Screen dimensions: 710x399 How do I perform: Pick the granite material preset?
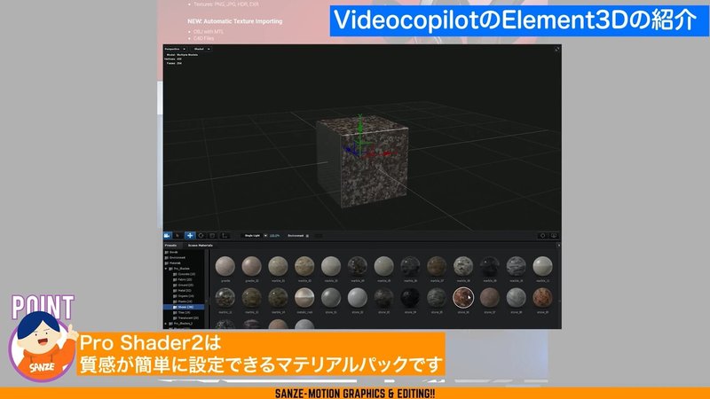pos(225,266)
